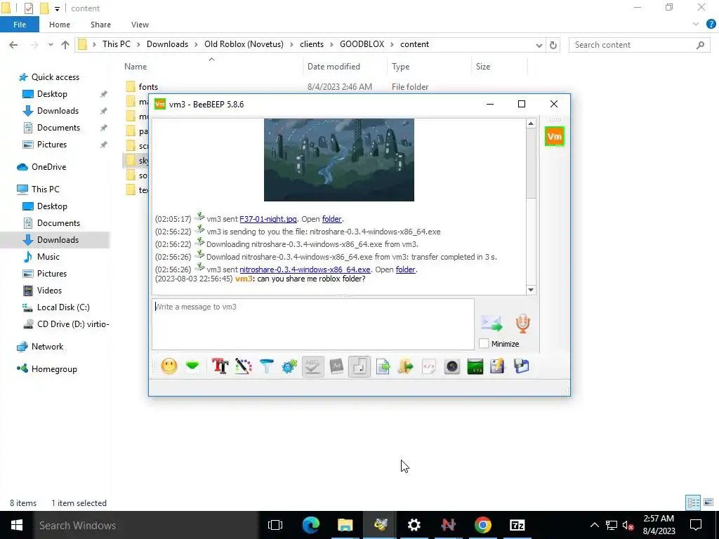Open 7-Zip from the taskbar
Viewport: 719px width, 539px height.
(517, 525)
